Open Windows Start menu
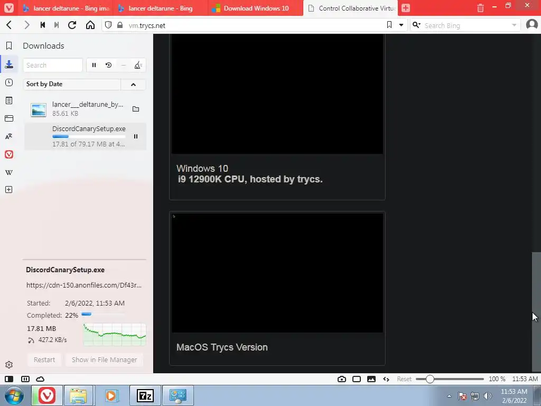The width and height of the screenshot is (541, 406). 14,395
